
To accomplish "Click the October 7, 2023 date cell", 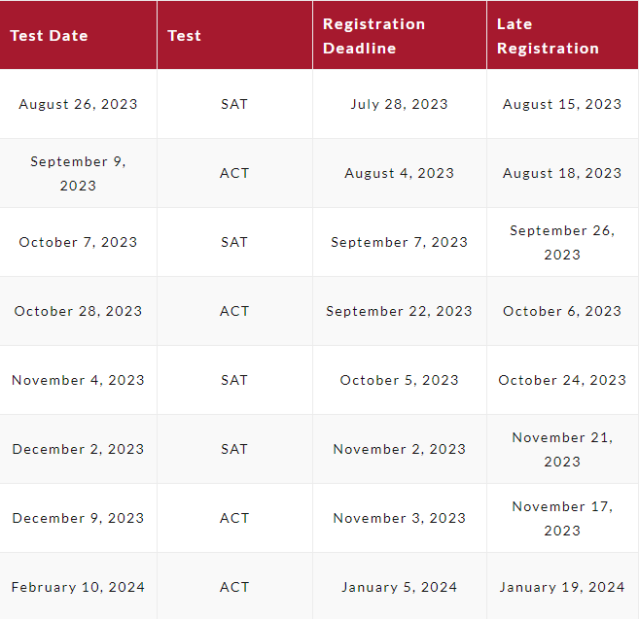I will click(x=78, y=242).
